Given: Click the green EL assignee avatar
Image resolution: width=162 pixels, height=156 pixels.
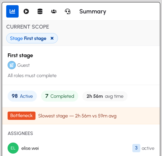Looking at the screenshot, I should click(13, 148).
